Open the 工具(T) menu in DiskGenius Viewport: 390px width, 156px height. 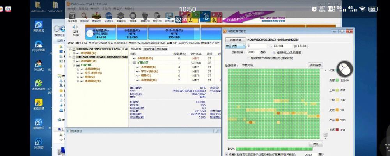(106, 9)
